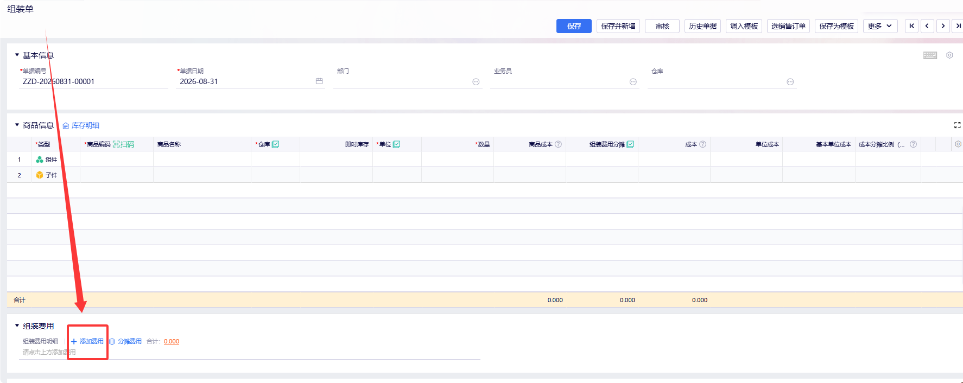The image size is (963, 383).
Task: Jump to the last record
Action: click(x=958, y=26)
